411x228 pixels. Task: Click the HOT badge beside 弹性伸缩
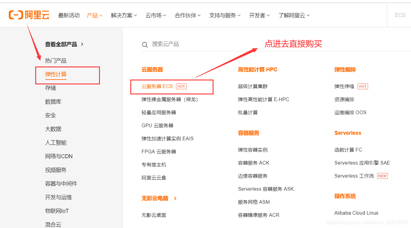click(362, 87)
